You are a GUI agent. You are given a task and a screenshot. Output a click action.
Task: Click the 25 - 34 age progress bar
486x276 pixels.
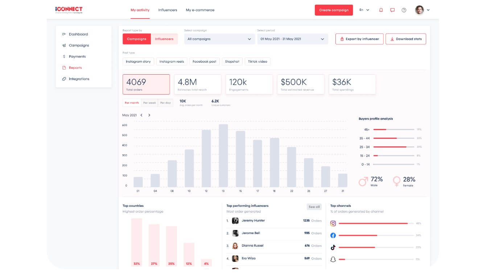tap(394, 147)
